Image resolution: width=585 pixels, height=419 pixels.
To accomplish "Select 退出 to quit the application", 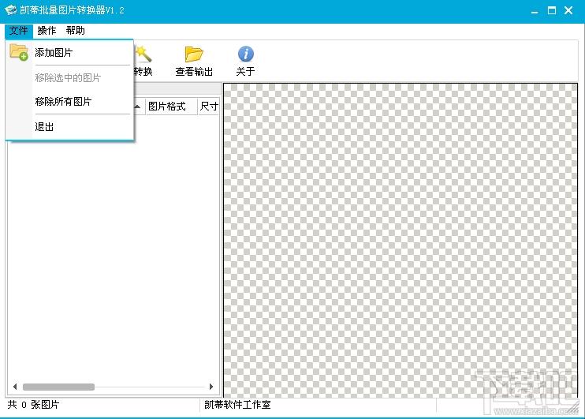I will point(44,127).
